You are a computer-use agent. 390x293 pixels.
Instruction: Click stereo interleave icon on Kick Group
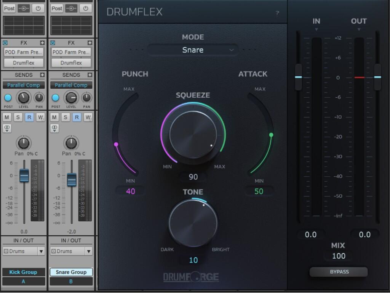[7, 129]
